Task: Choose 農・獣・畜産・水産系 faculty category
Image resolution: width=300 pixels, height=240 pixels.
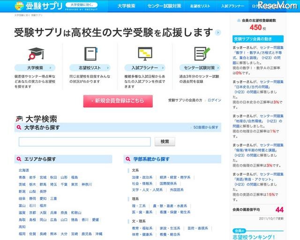Action: click(x=170, y=206)
